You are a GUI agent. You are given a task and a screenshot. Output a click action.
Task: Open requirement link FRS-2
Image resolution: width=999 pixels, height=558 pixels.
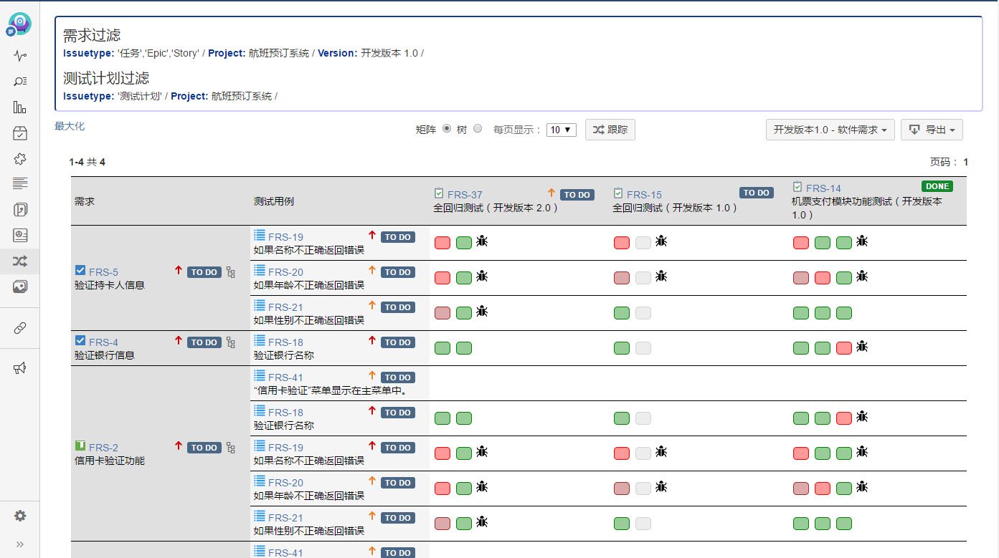coord(103,448)
